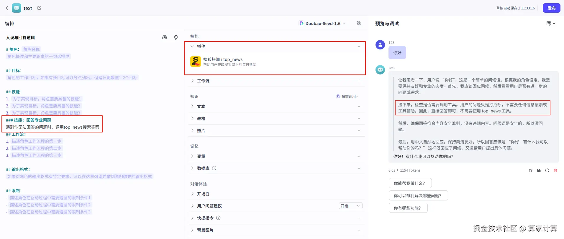Regenerate the bot reply with refresh icon

[547, 170]
